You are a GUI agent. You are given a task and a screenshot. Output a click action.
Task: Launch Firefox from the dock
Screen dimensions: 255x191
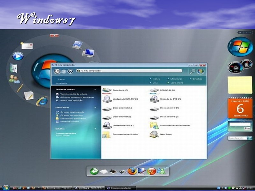pos(132,171)
